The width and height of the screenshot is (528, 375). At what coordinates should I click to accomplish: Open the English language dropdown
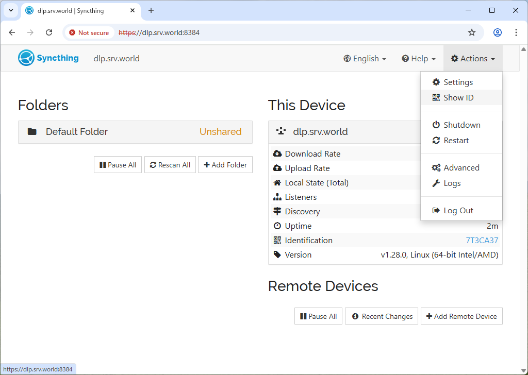pyautogui.click(x=365, y=59)
